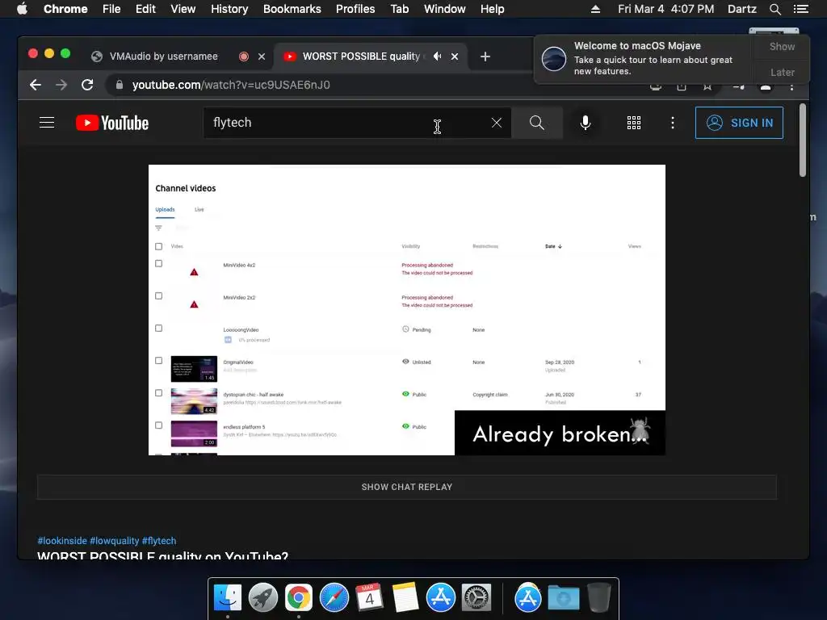This screenshot has height=620, width=827.
Task: Open System Preferences from the Dock
Action: tap(476, 598)
